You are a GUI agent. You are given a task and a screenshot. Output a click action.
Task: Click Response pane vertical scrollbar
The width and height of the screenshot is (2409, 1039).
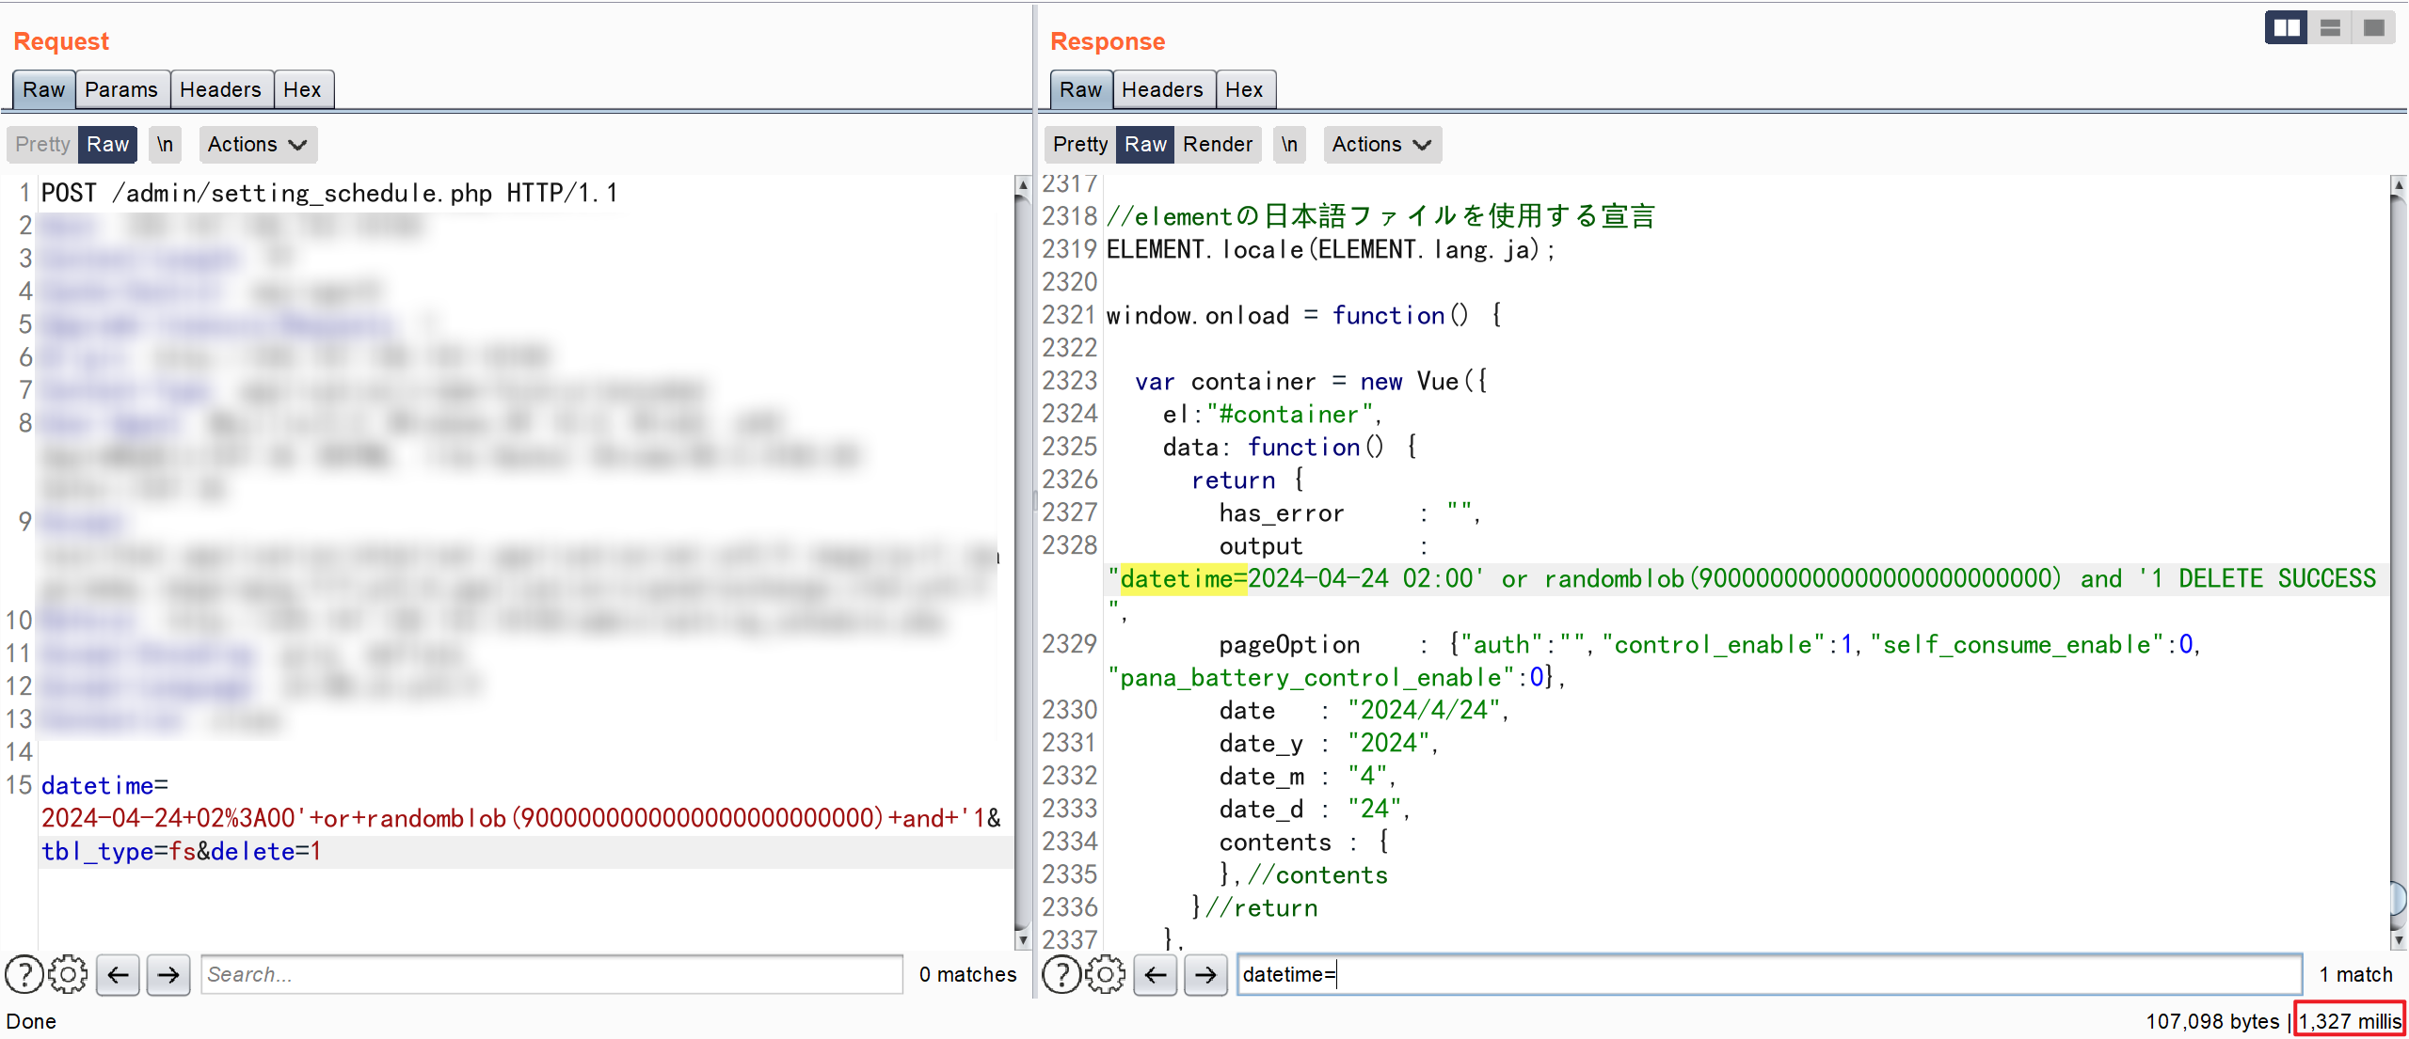(x=2399, y=562)
